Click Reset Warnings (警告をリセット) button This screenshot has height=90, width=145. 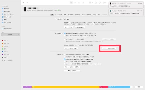[x=72, y=71]
